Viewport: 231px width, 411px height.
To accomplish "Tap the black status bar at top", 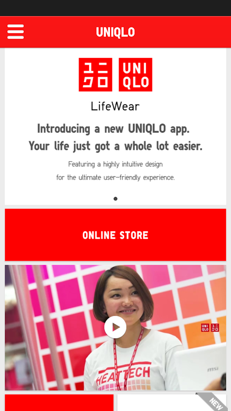I will [x=115, y=8].
